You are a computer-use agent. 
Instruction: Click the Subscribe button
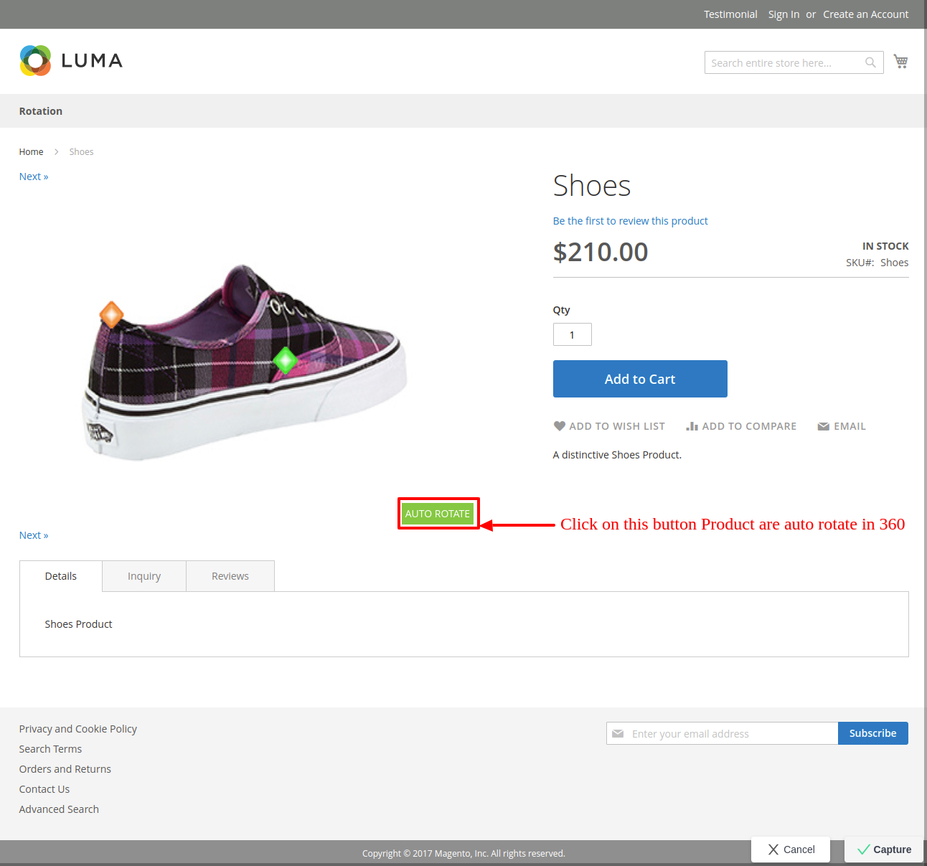tap(872, 733)
